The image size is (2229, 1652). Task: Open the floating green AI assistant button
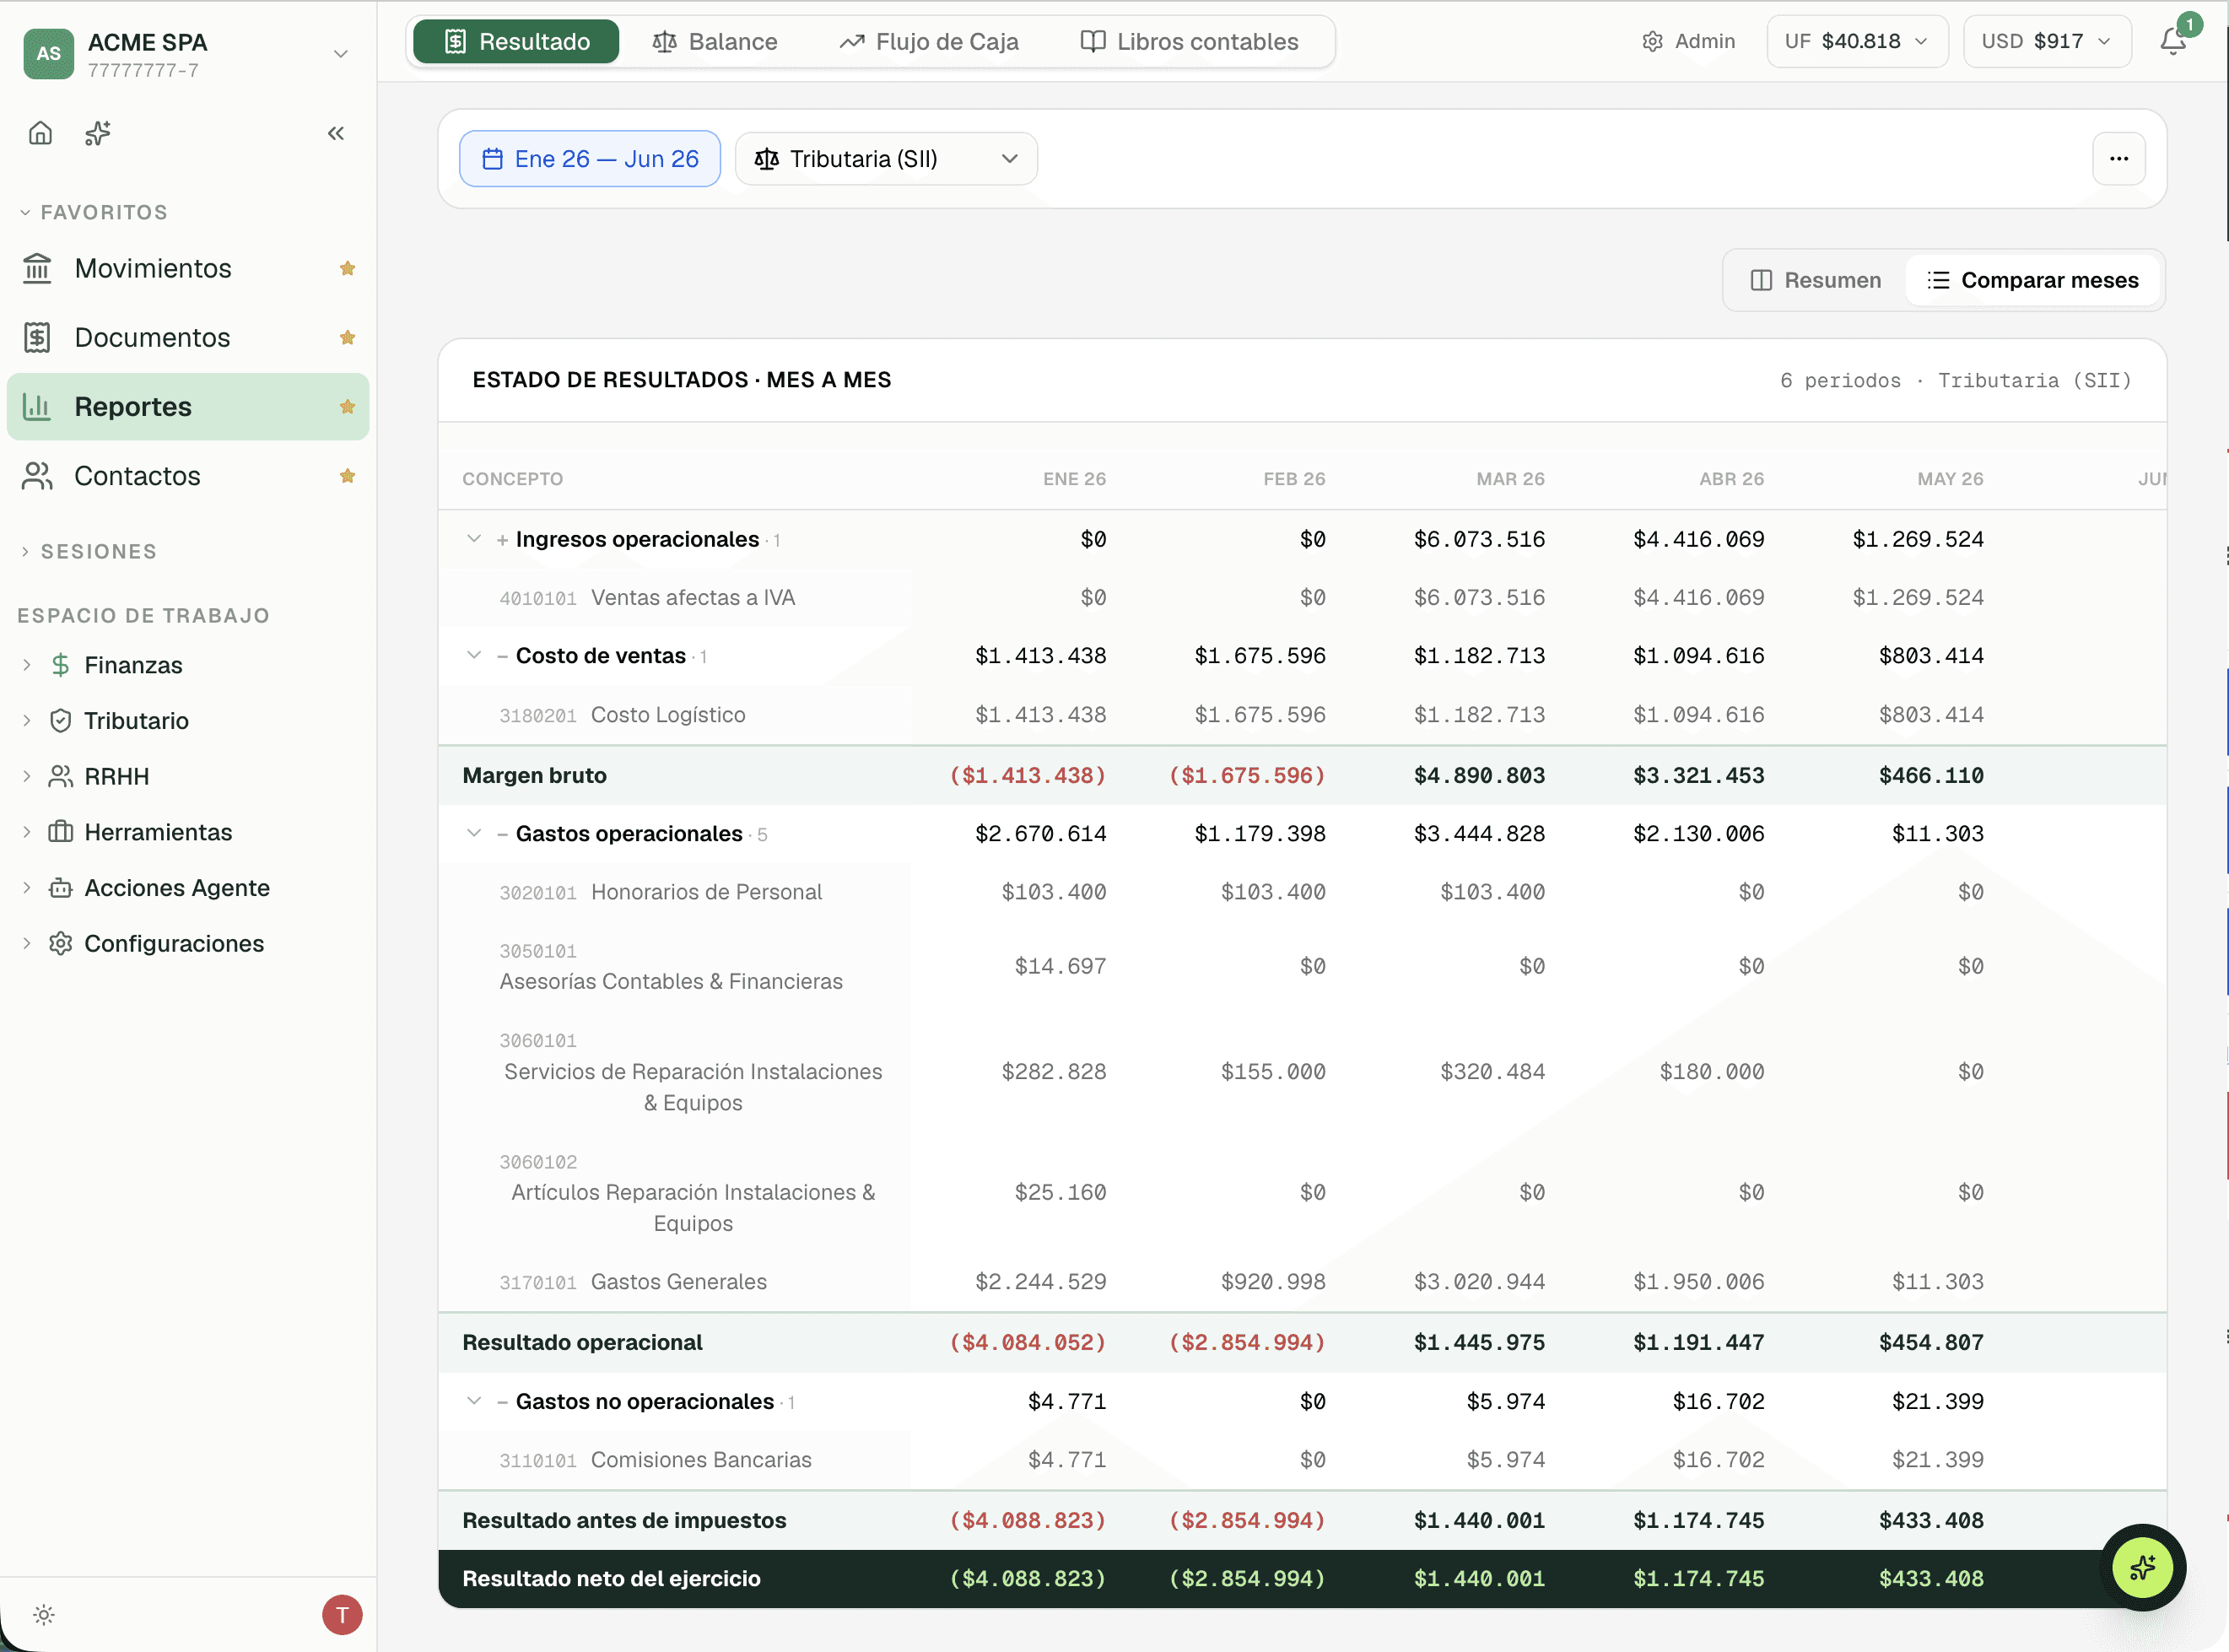click(x=2142, y=1567)
